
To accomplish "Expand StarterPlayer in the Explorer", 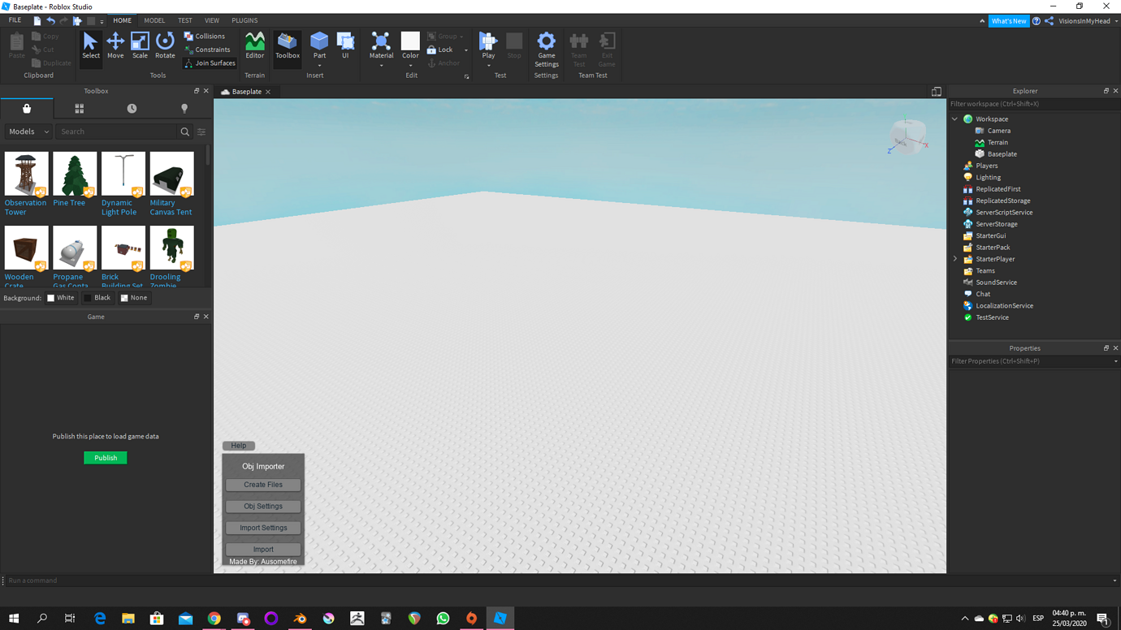I will [x=954, y=258].
